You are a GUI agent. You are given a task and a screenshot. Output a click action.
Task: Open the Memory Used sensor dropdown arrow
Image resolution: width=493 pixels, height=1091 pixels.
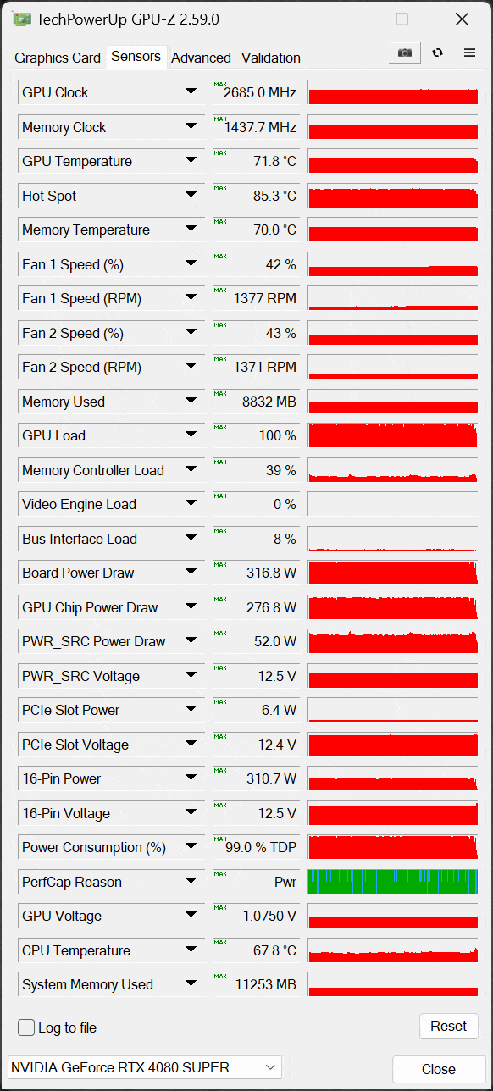click(x=191, y=402)
